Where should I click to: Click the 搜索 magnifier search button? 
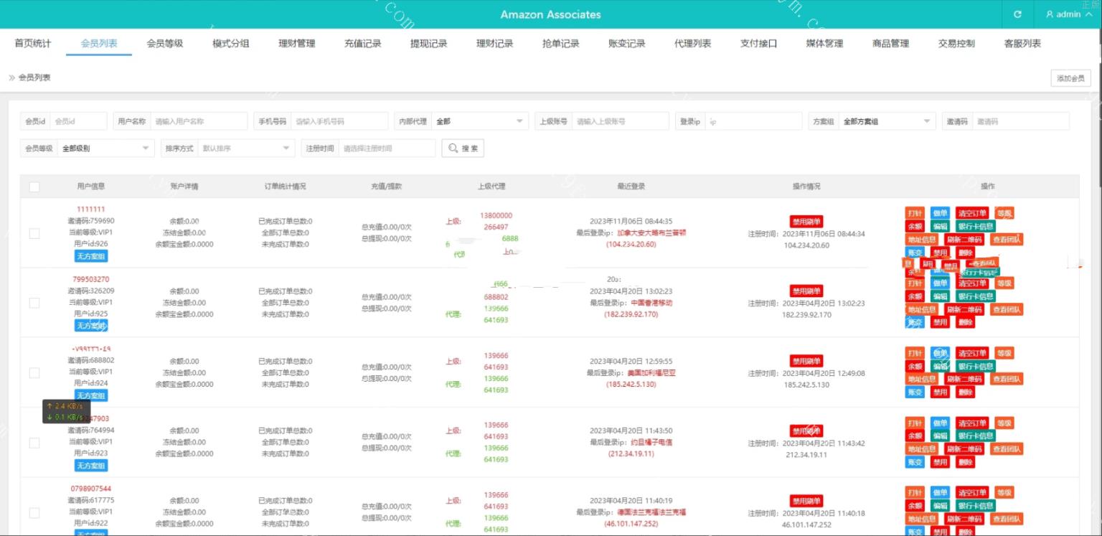pyautogui.click(x=463, y=149)
